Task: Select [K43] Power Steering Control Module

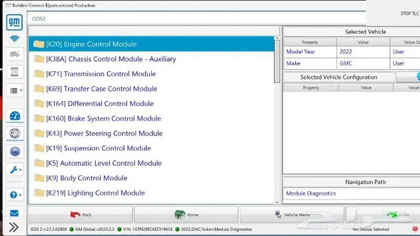Action: click(x=151, y=134)
